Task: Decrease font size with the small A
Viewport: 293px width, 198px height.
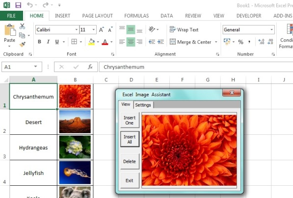Action: point(110,30)
